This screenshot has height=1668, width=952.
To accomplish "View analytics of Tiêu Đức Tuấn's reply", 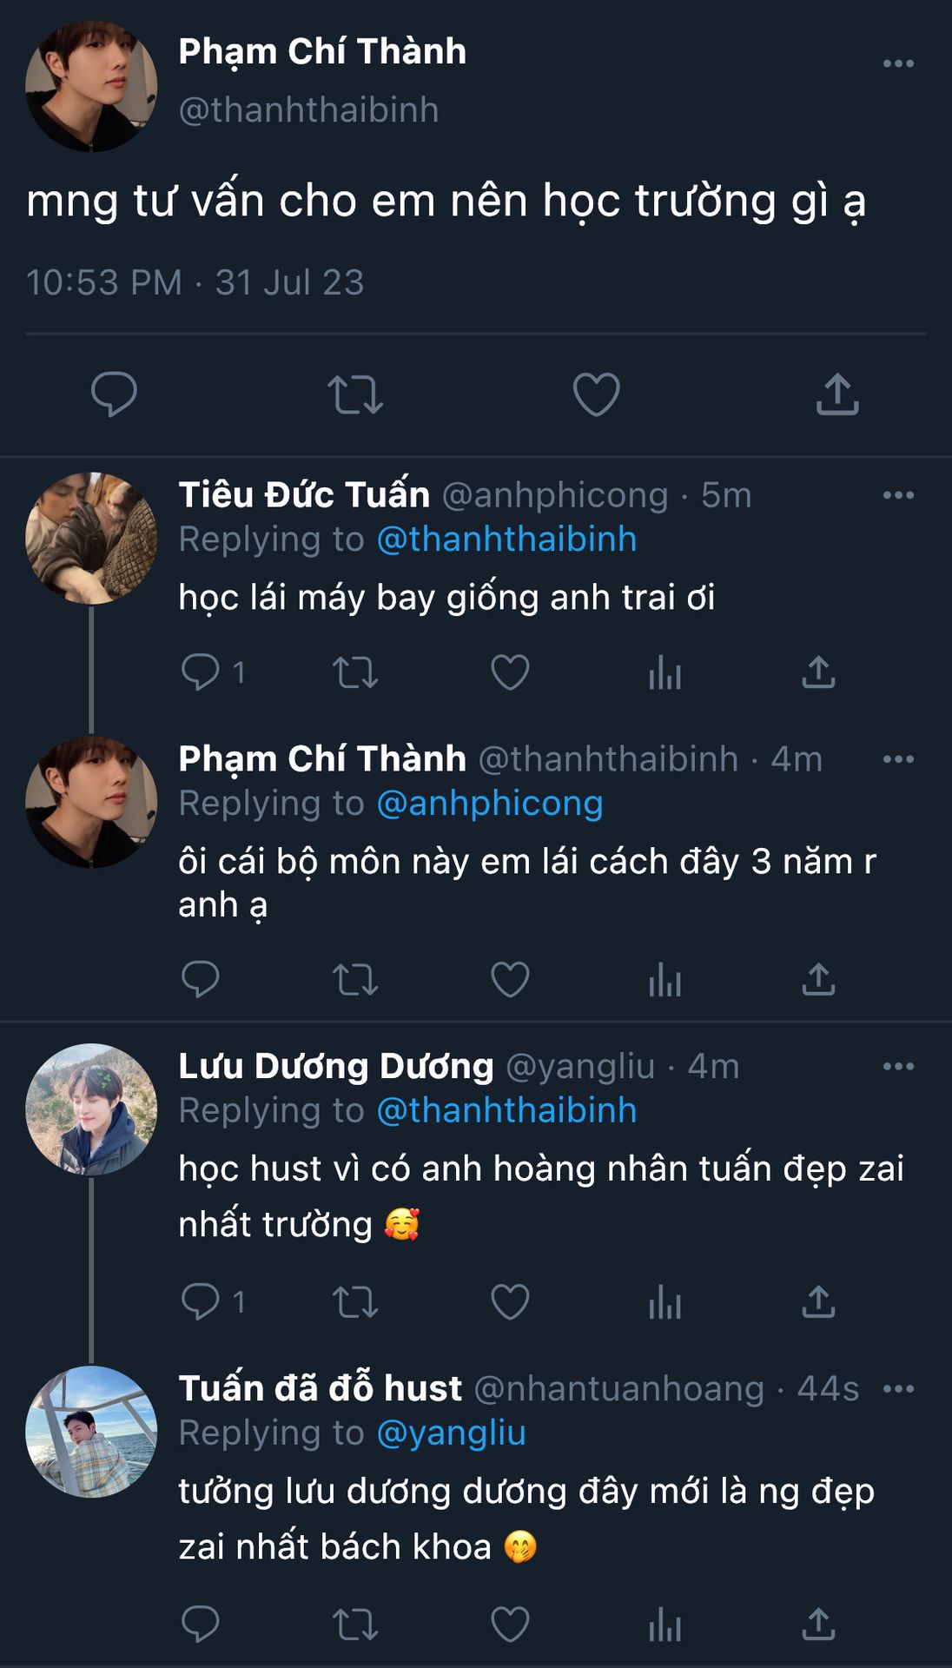I will point(664,672).
